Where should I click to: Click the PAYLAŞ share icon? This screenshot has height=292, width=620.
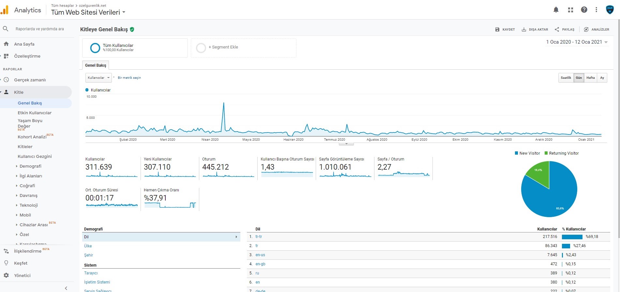557,29
